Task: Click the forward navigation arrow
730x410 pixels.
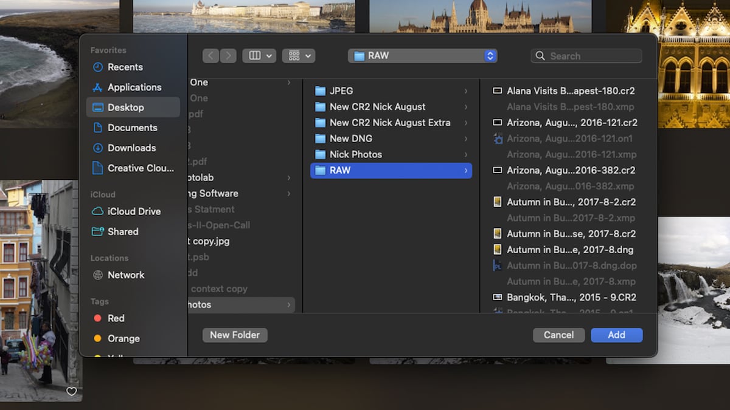Action: tap(228, 55)
